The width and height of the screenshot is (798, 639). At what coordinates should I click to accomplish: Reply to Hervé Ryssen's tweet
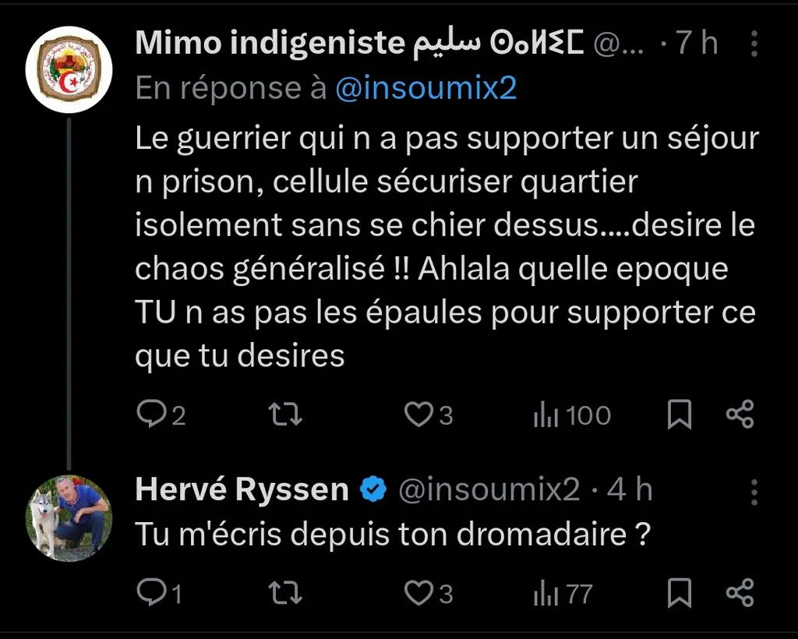pos(159,593)
